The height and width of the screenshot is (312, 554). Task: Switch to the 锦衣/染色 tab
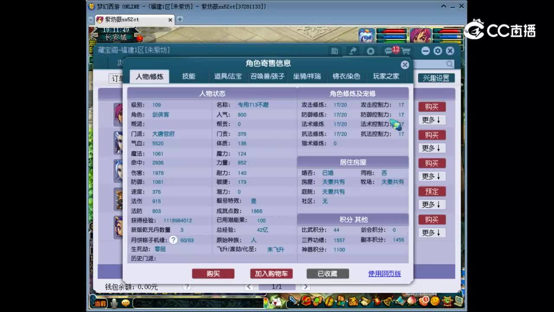tap(346, 76)
